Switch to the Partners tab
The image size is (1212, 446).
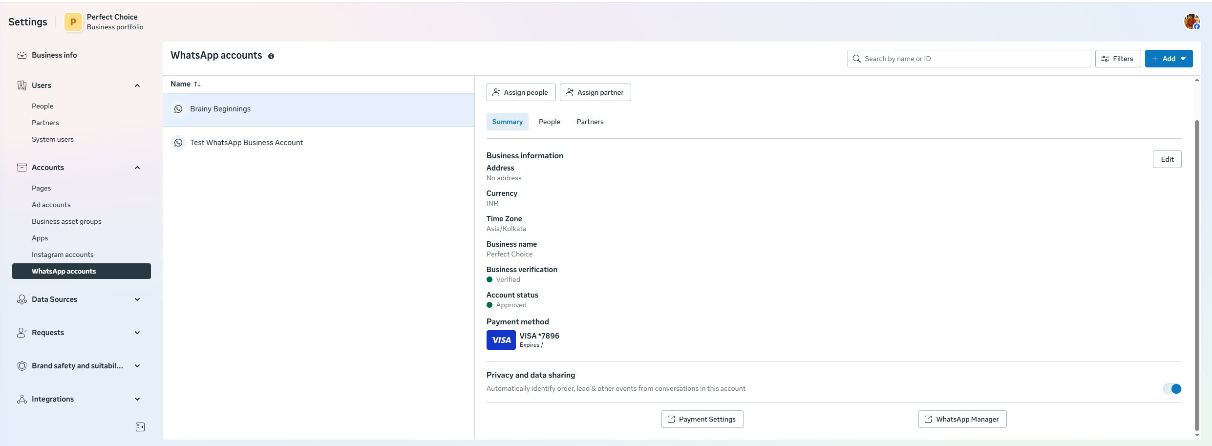[x=590, y=122]
